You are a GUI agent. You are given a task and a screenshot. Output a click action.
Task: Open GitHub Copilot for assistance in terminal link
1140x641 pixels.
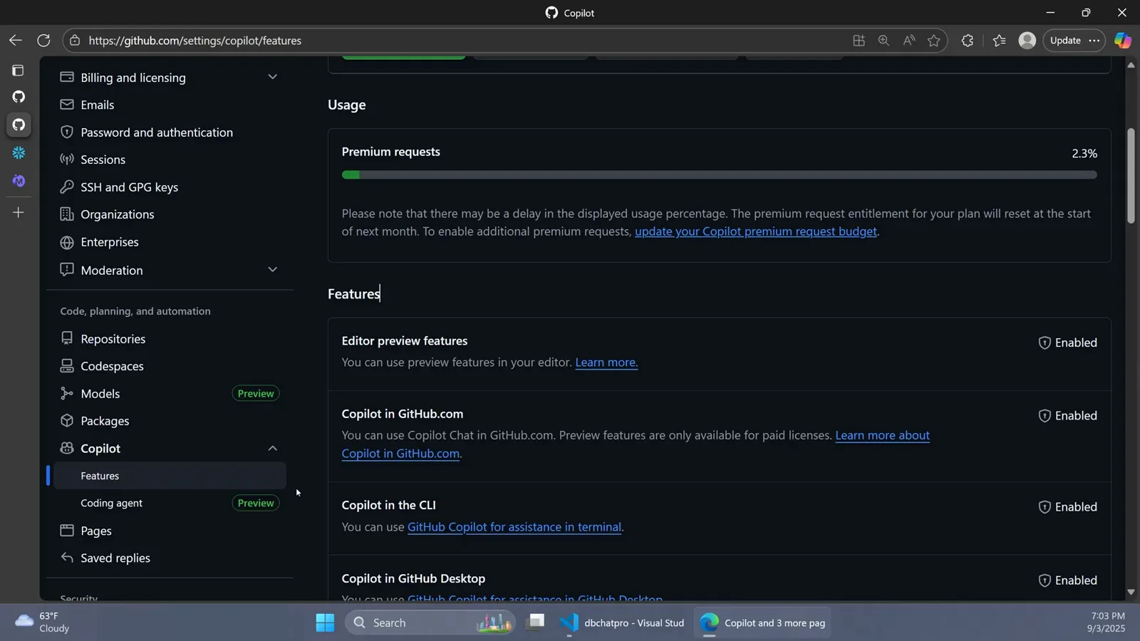click(514, 527)
